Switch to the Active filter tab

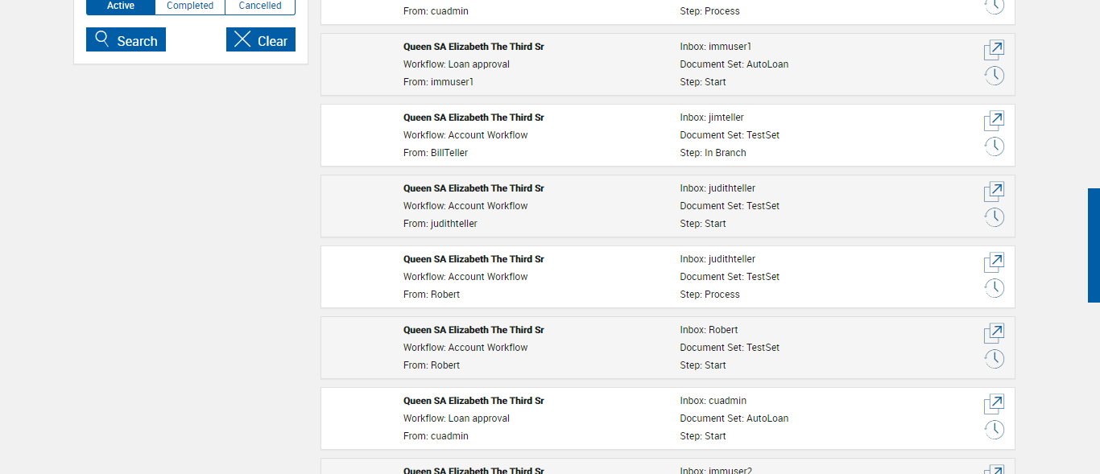coord(121,6)
